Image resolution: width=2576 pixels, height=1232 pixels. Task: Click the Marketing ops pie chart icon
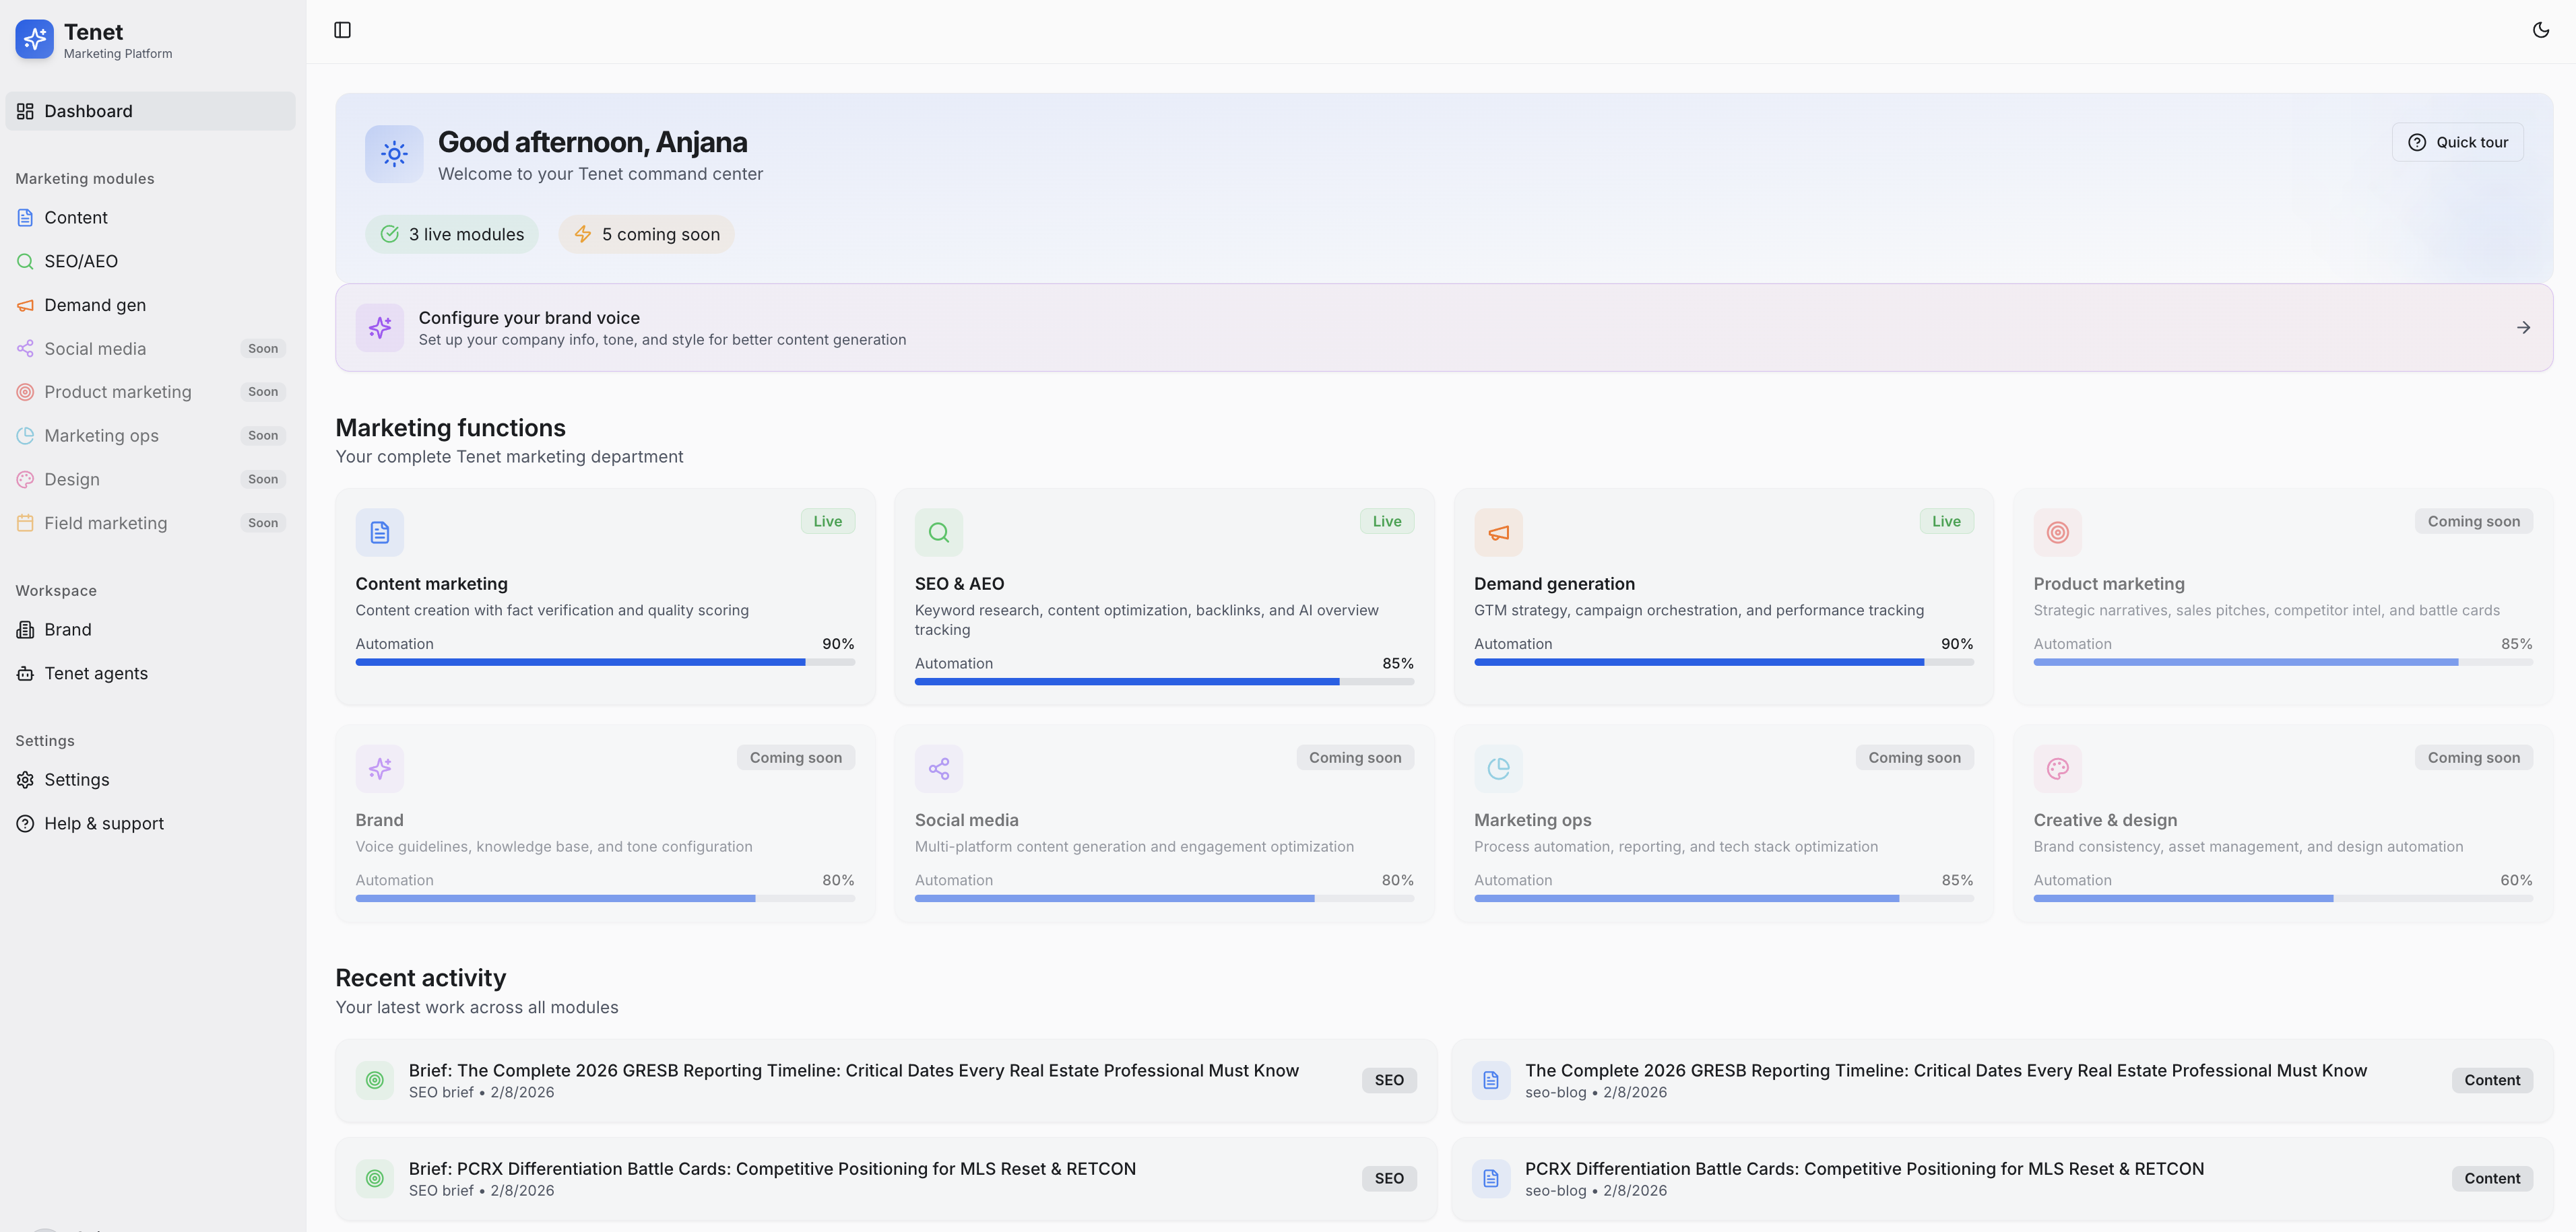[x=1498, y=768]
